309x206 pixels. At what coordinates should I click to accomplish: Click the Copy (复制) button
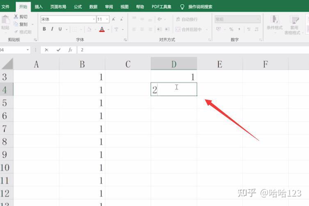[x=21, y=24]
